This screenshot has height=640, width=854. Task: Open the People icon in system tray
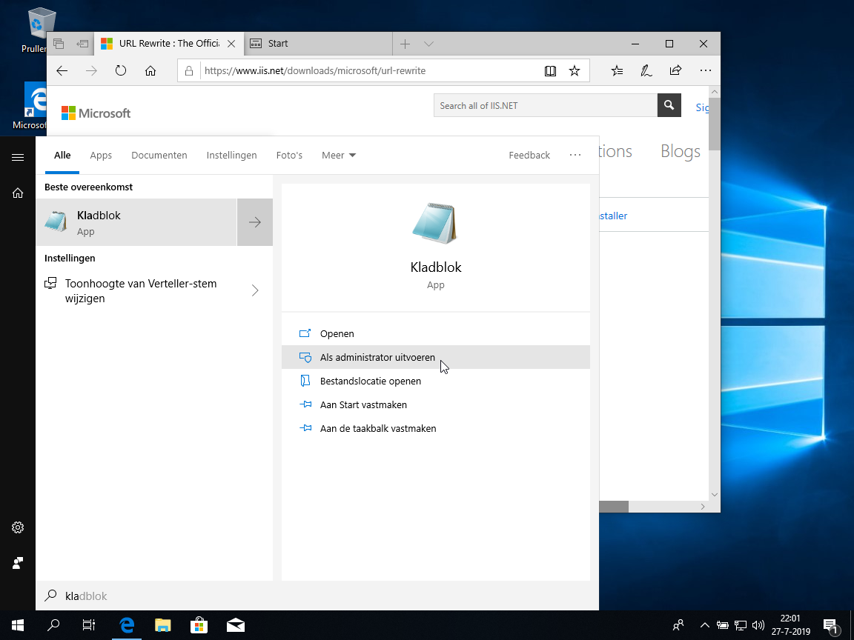[x=678, y=624]
